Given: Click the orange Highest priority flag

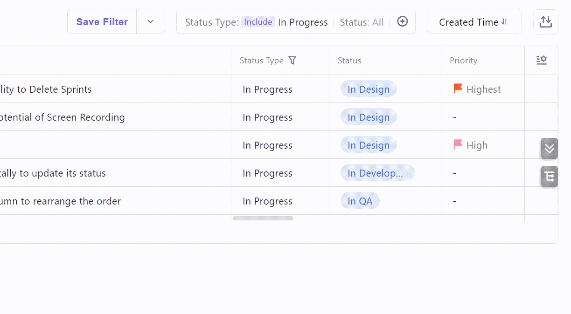Looking at the screenshot, I should (458, 89).
